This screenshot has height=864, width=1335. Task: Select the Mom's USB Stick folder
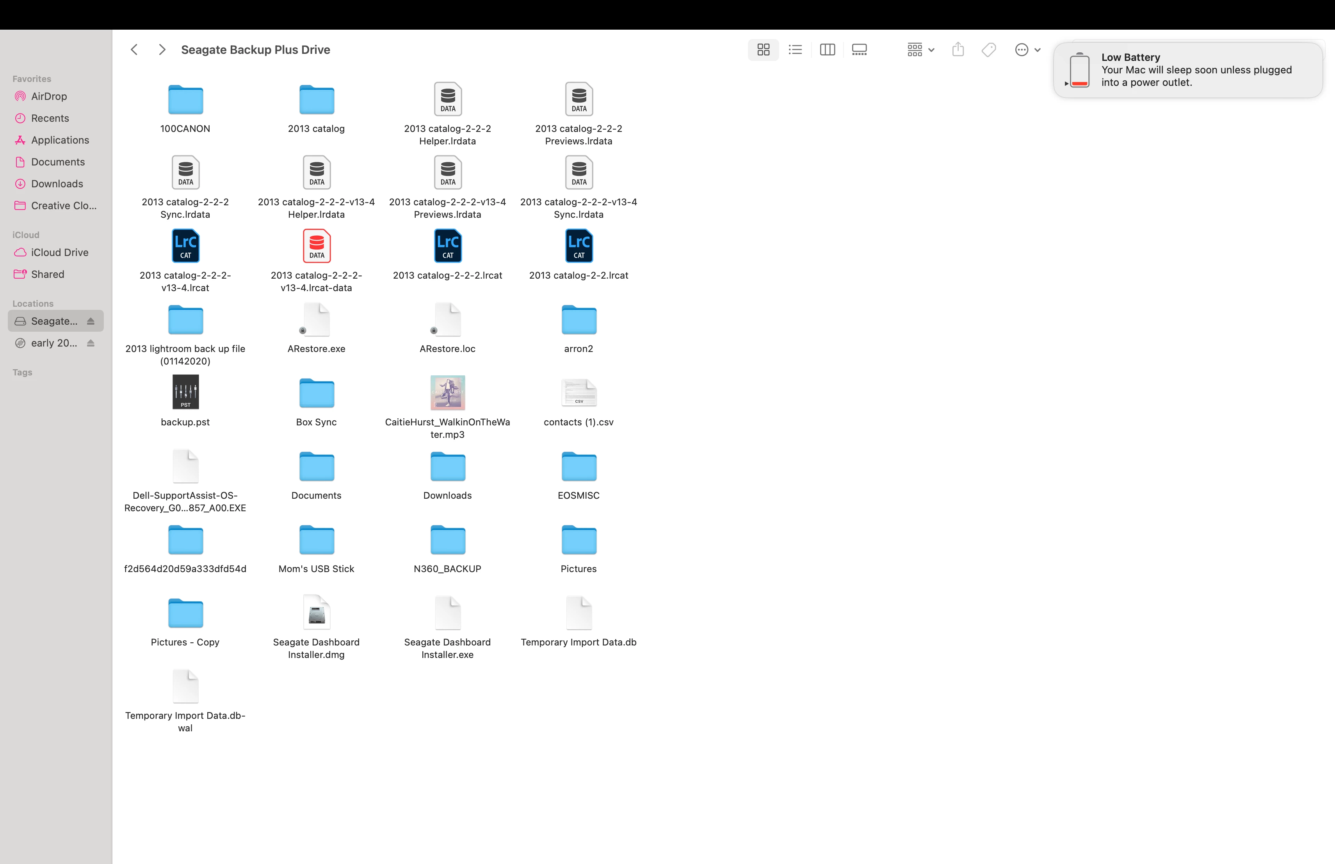[316, 540]
